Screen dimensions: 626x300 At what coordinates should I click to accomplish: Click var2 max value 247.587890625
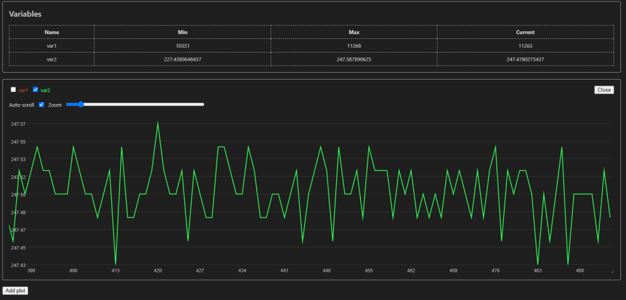354,59
